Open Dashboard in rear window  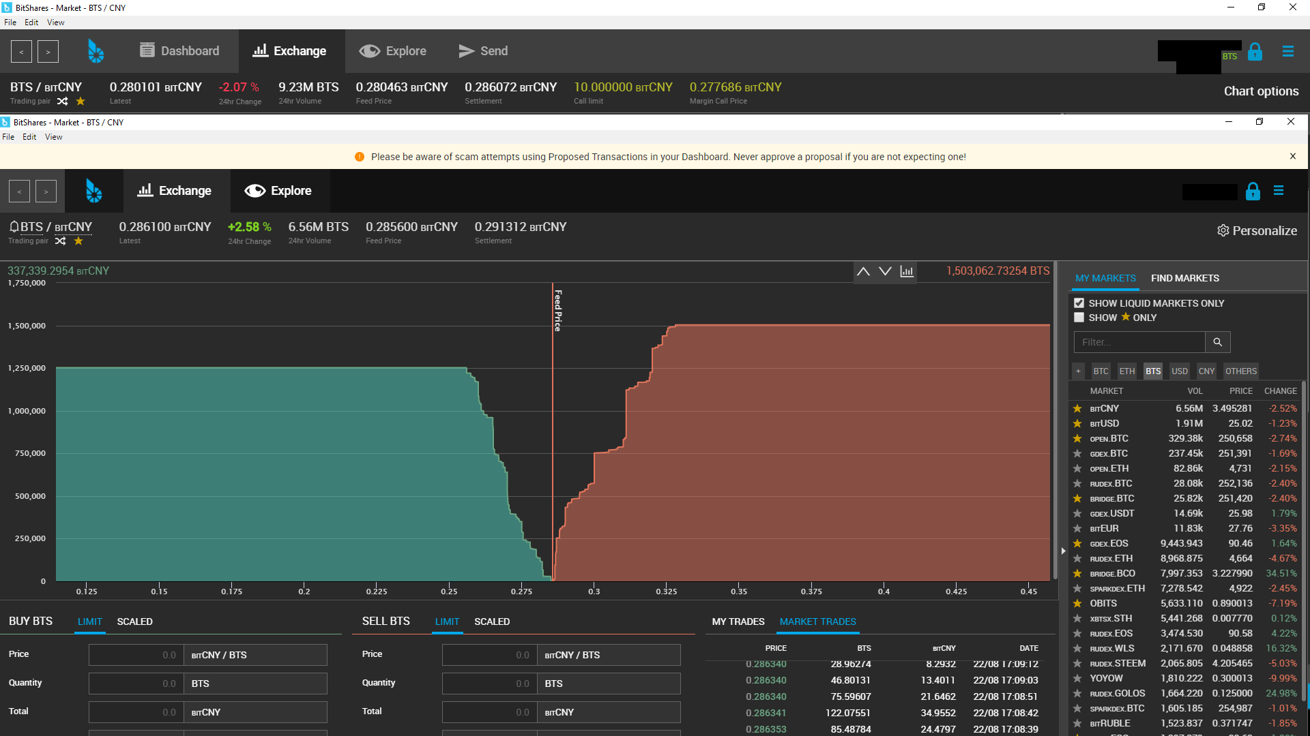pyautogui.click(x=179, y=51)
